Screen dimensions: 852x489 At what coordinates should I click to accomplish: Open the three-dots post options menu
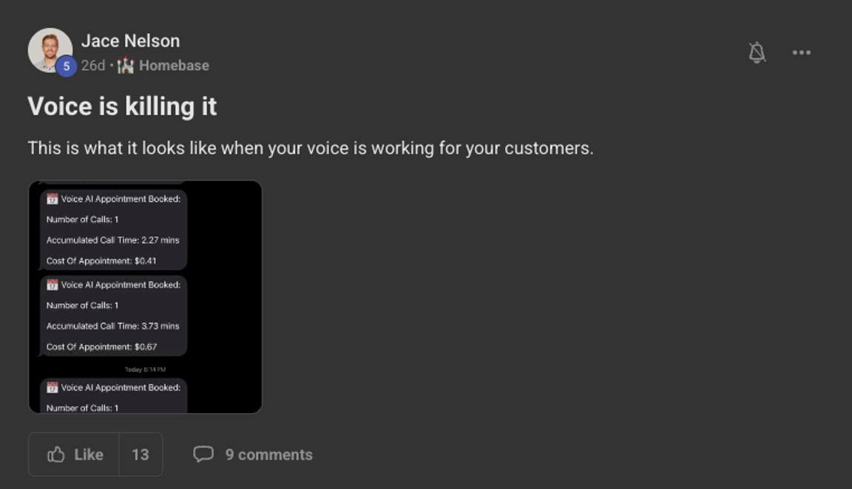pos(802,52)
